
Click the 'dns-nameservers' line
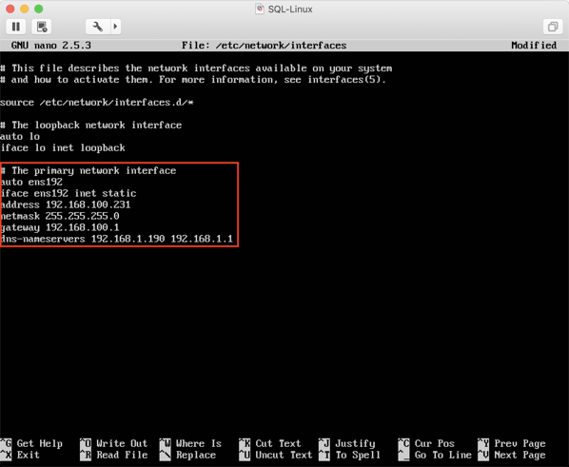click(x=116, y=239)
